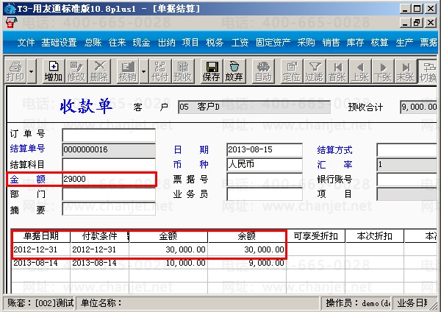Go to last record with 末张
Viewport: 441px width, 312px height.
coord(406,71)
